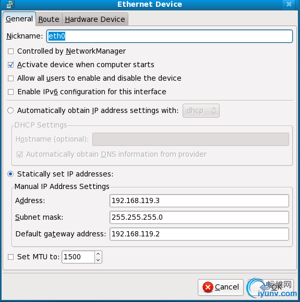Open the dhcp protocol dropdown
The width and height of the screenshot is (300, 302).
[x=201, y=111]
